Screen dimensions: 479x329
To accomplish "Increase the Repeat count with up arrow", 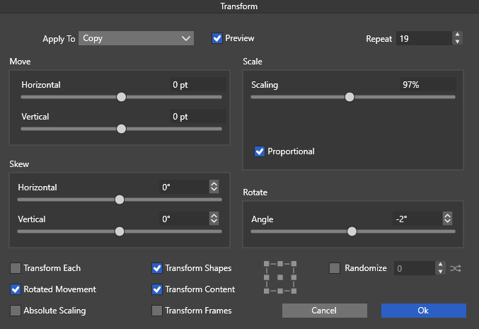I will [458, 35].
